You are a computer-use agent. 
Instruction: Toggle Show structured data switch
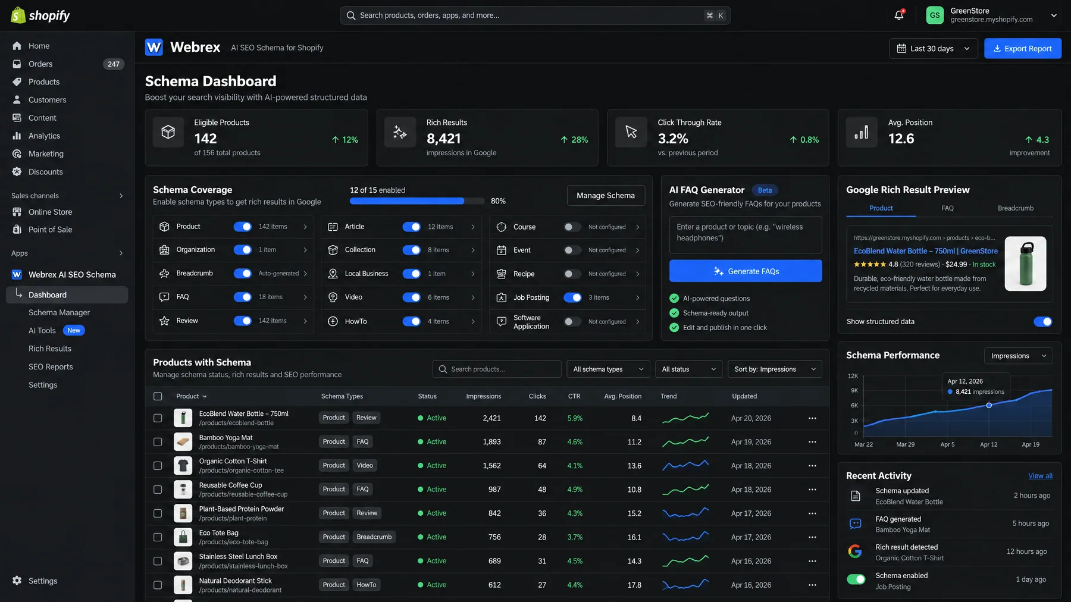click(1042, 322)
